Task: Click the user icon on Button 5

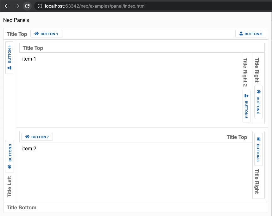Action: (x=246, y=96)
